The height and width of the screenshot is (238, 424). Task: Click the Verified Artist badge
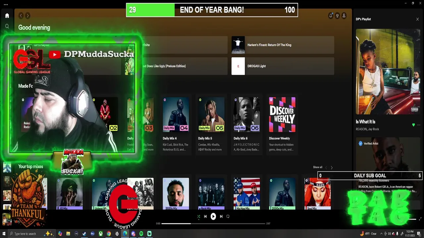coord(369,143)
